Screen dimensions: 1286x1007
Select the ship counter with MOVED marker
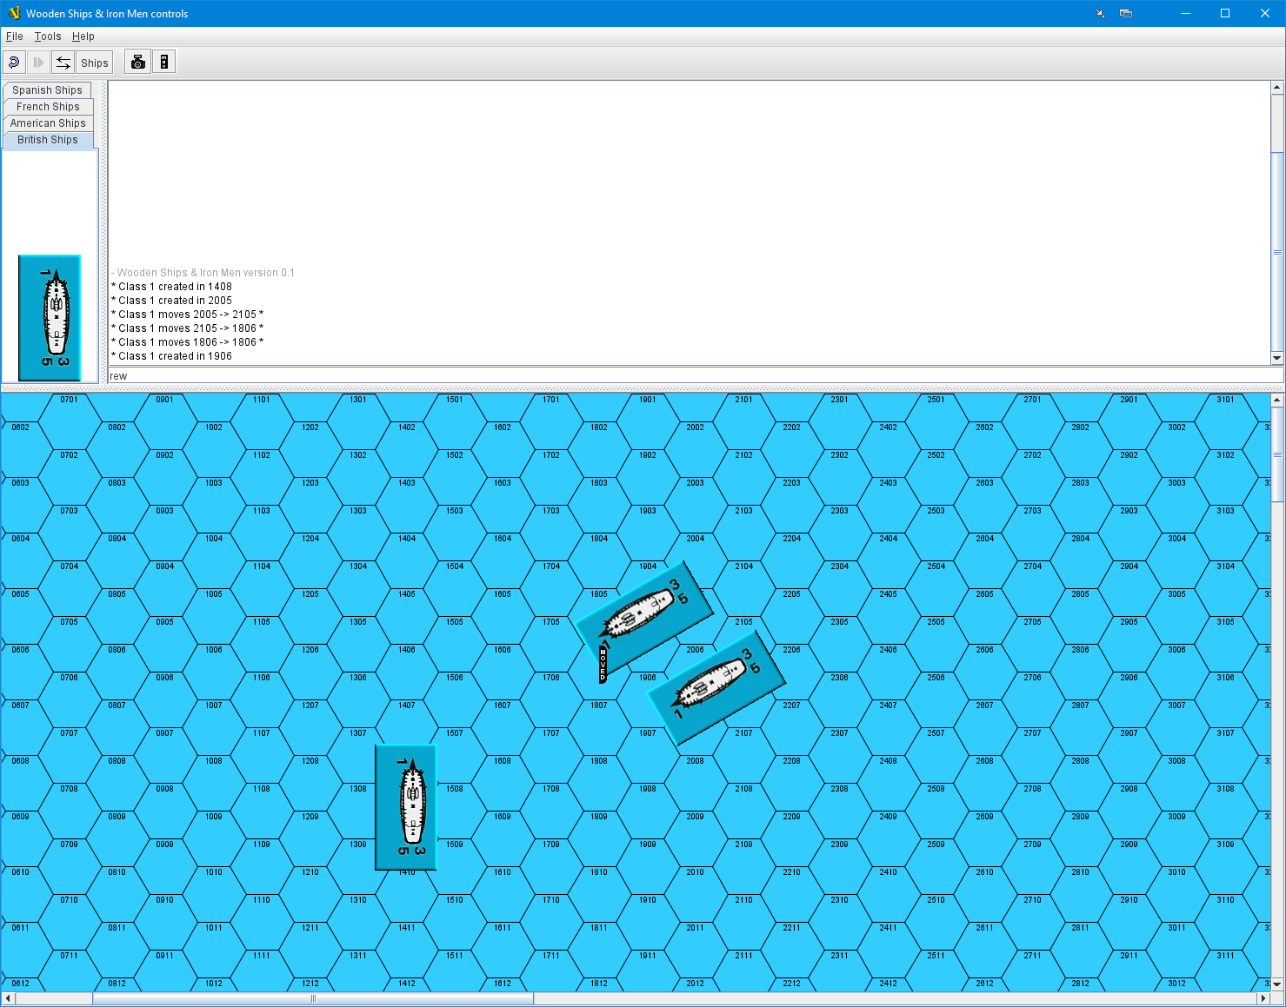pos(644,618)
